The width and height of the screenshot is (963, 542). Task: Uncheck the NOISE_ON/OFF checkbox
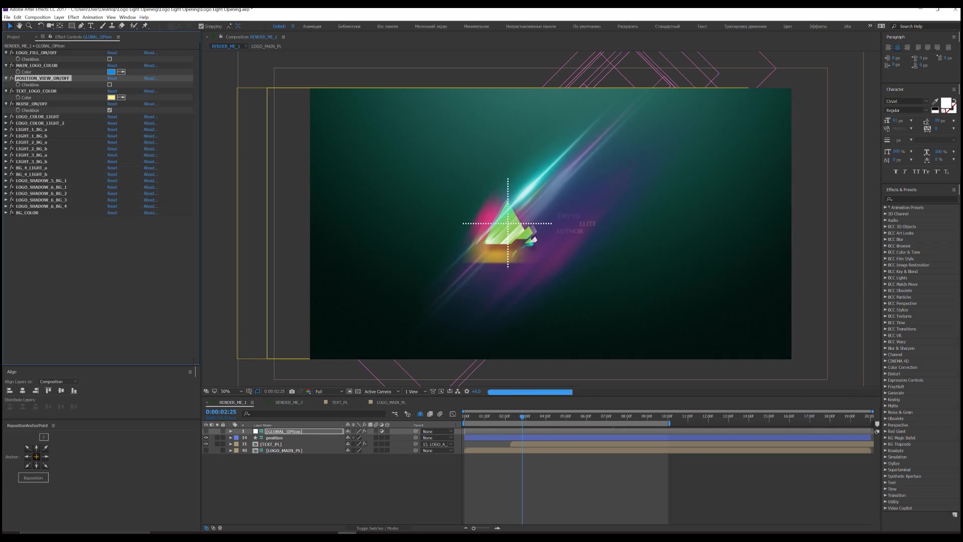pyautogui.click(x=109, y=110)
